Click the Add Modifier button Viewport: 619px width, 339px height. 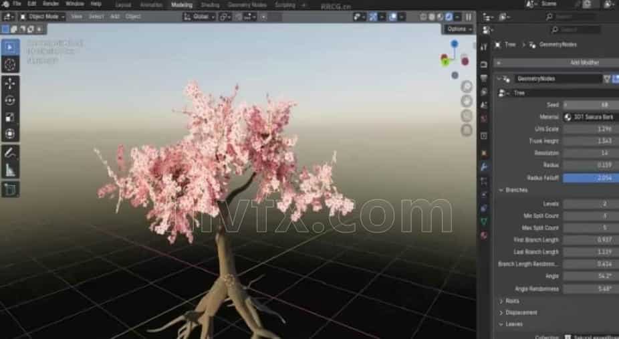[556, 63]
